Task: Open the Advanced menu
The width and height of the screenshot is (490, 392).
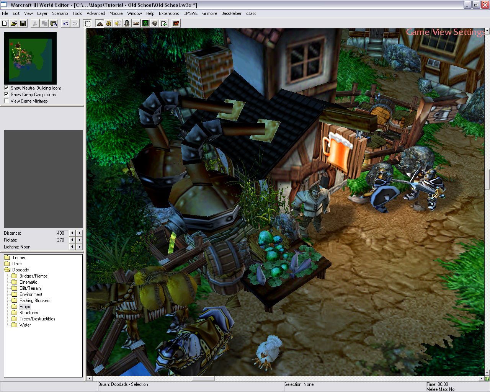Action: coord(96,13)
